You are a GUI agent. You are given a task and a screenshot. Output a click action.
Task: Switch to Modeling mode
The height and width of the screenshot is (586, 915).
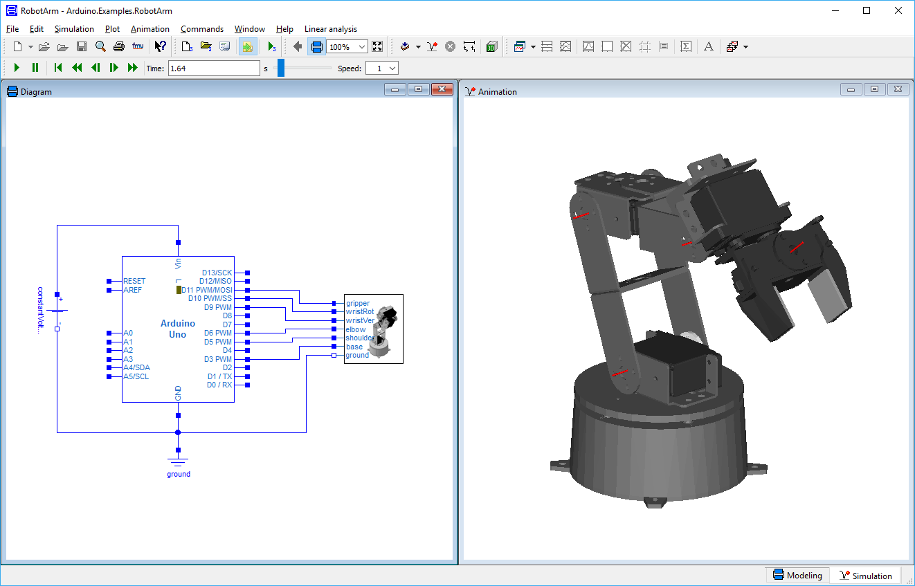(797, 575)
